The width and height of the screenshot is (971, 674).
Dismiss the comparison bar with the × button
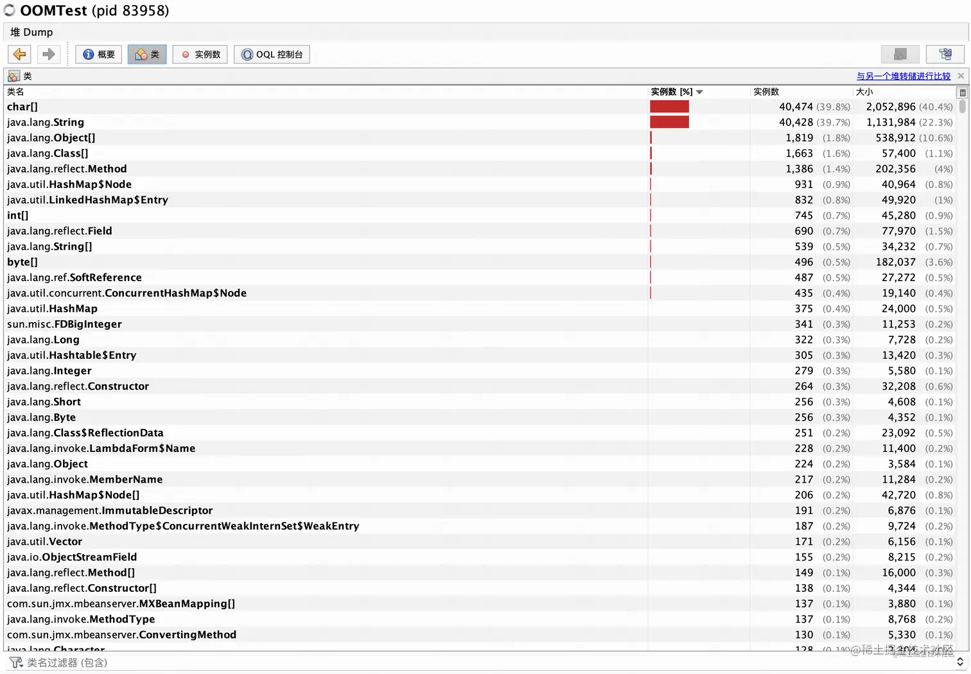pyautogui.click(x=961, y=76)
